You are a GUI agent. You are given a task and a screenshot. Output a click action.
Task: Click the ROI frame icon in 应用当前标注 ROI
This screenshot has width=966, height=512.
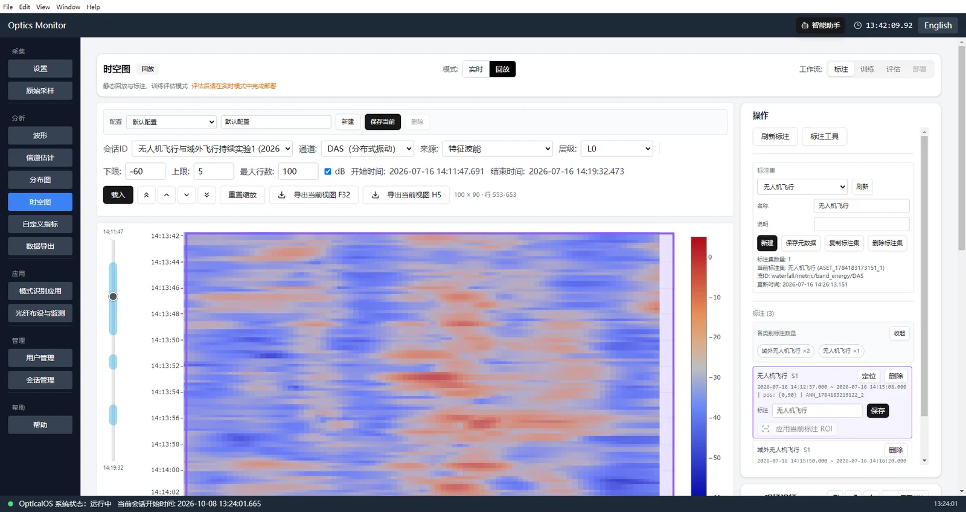pos(766,429)
